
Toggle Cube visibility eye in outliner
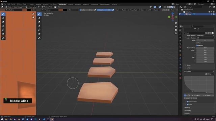click(211, 14)
